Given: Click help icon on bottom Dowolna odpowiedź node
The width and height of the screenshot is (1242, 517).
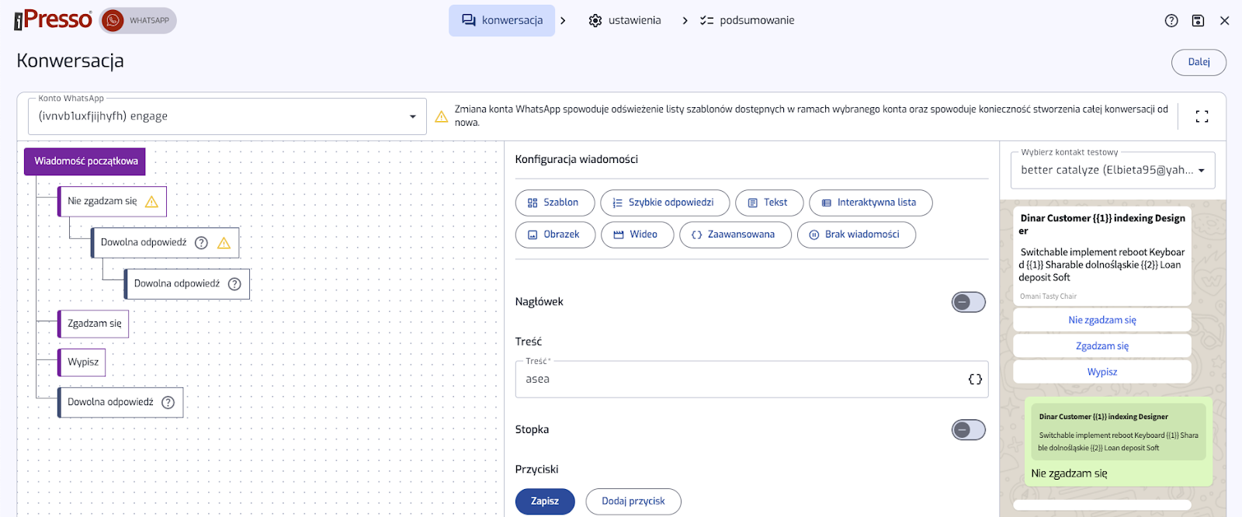Looking at the screenshot, I should tap(168, 403).
